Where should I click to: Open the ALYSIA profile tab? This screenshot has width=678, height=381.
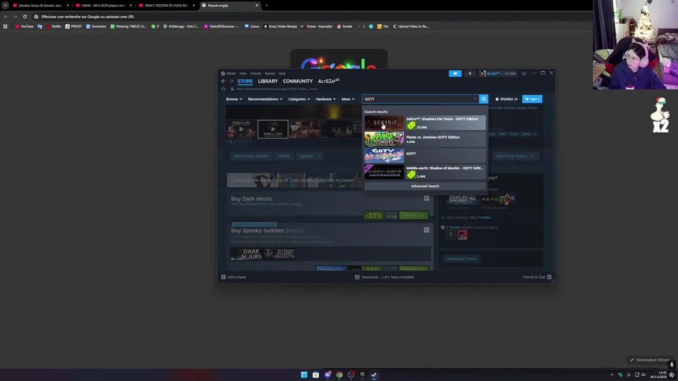(x=328, y=81)
